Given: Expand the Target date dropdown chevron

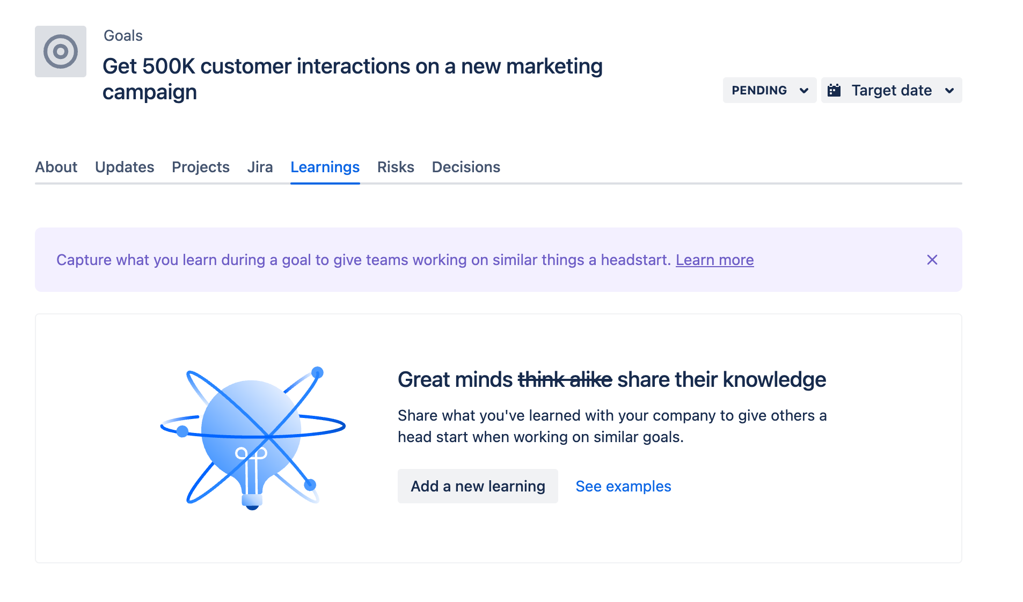Looking at the screenshot, I should pyautogui.click(x=949, y=90).
